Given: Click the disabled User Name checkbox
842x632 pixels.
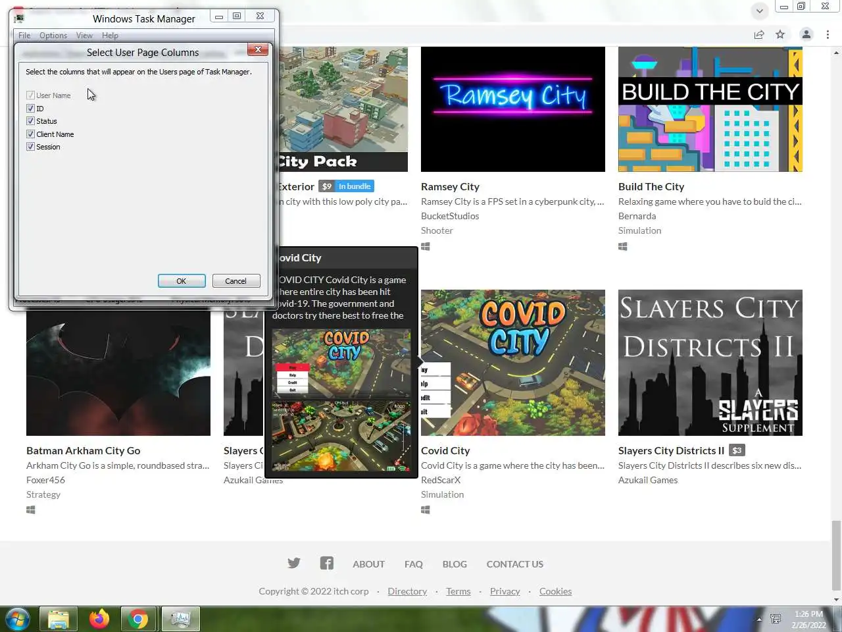Looking at the screenshot, I should [x=30, y=95].
